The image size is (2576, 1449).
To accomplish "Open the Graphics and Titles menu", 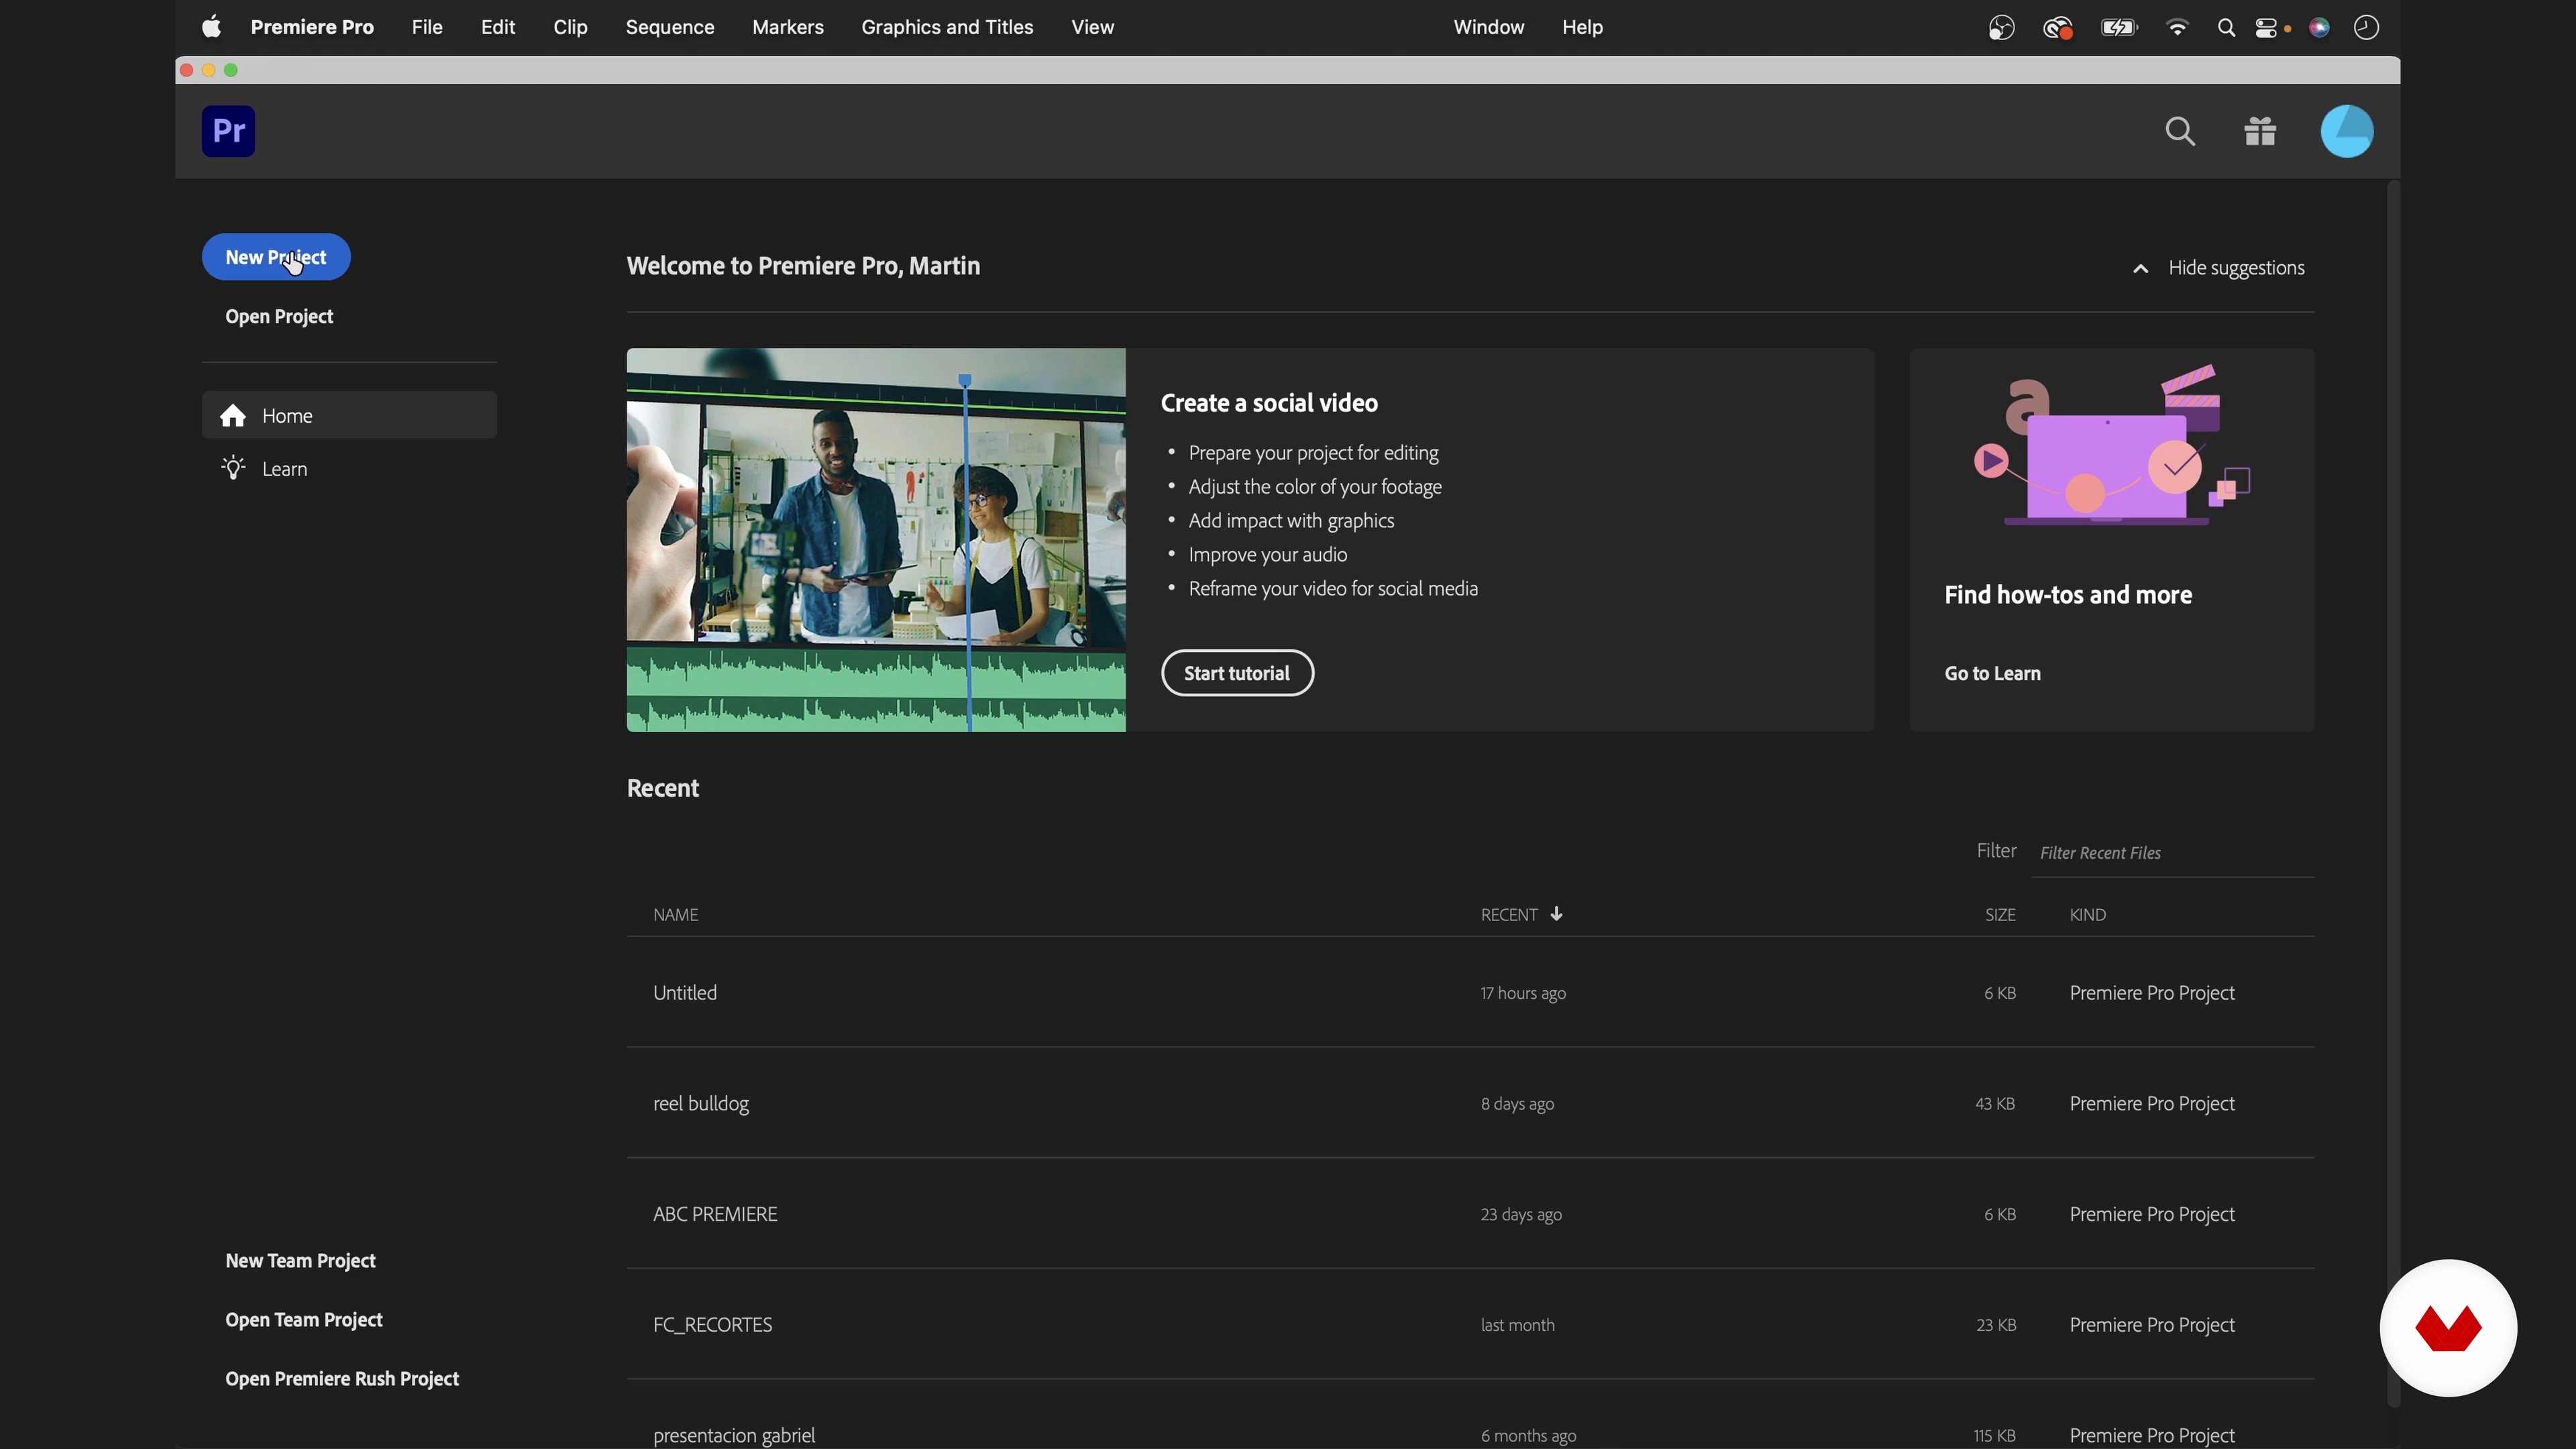I will tap(947, 27).
